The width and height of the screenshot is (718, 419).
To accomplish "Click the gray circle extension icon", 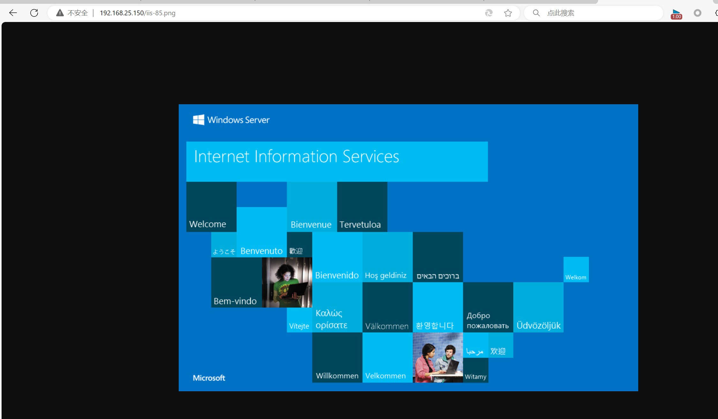I will click(697, 13).
